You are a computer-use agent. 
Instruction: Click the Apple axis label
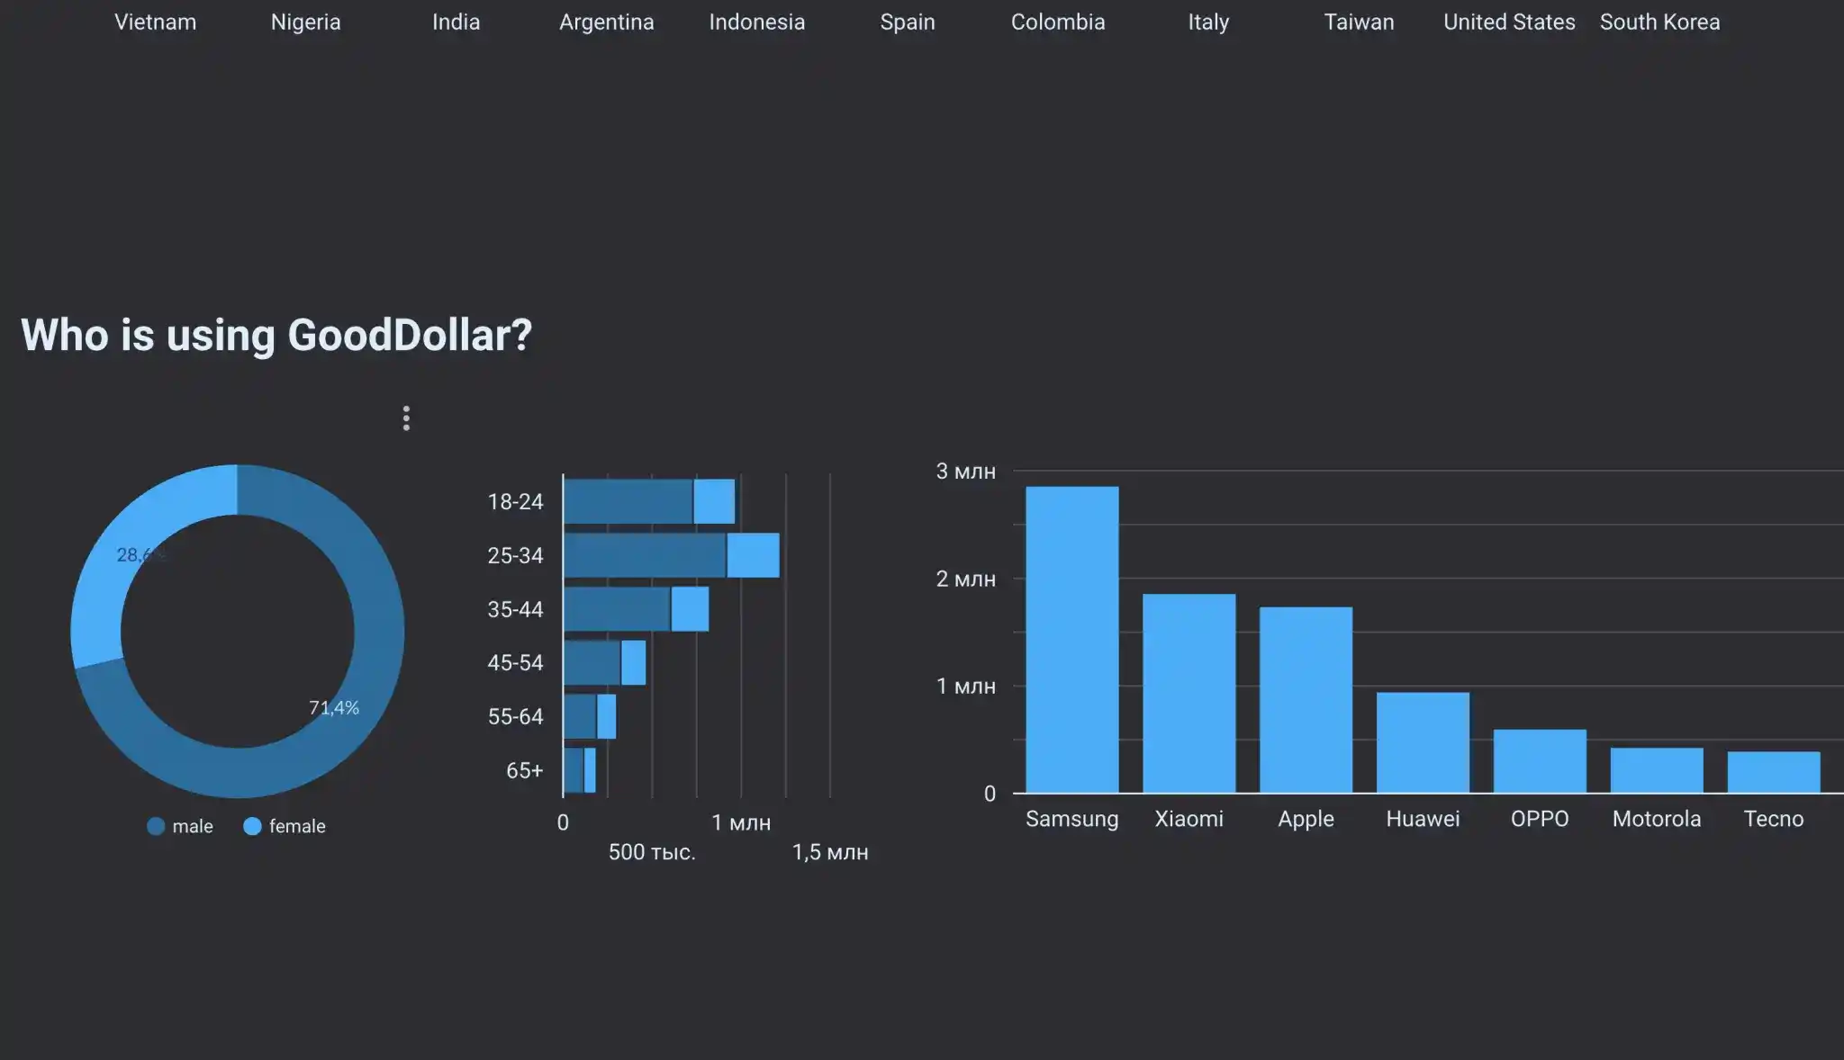coord(1306,819)
